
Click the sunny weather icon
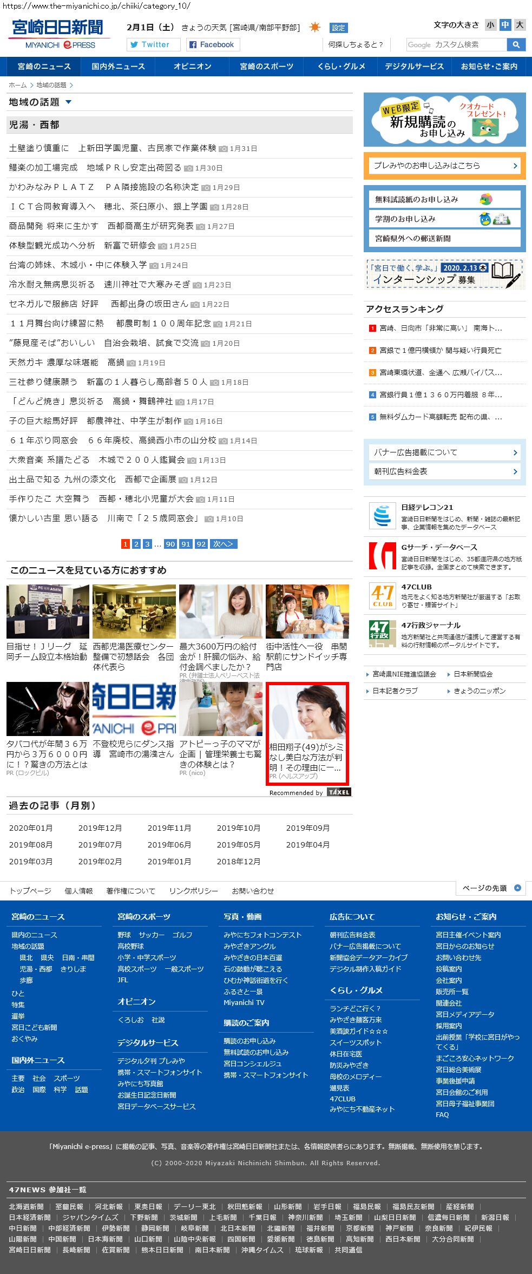tap(315, 28)
